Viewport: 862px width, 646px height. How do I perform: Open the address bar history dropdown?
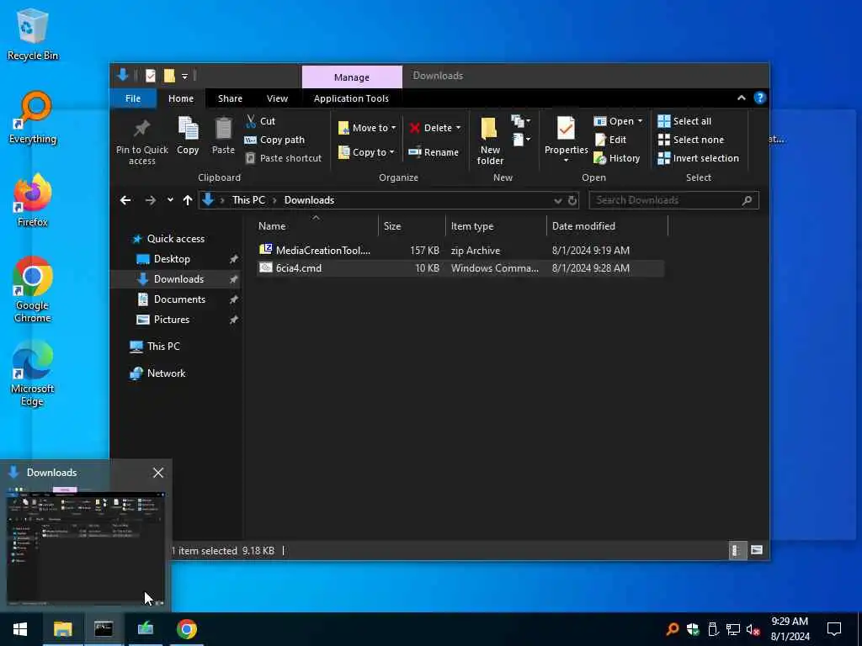[x=557, y=200]
